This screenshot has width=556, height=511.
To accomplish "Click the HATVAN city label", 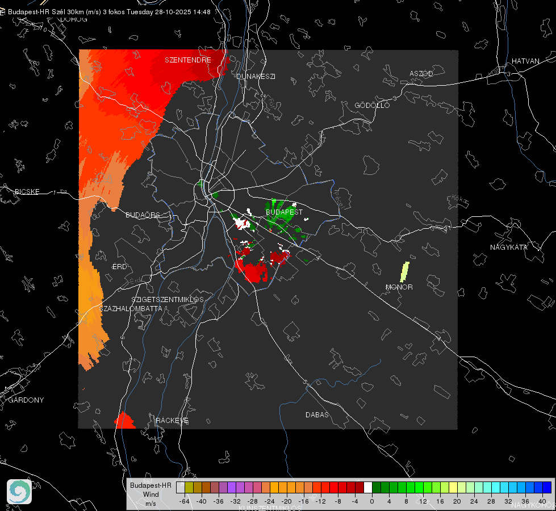I will coord(525,61).
